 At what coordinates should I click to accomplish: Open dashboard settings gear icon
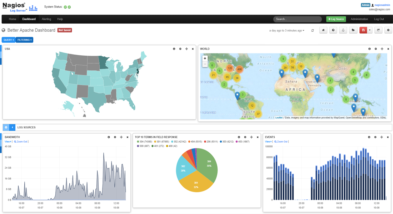(x=388, y=30)
